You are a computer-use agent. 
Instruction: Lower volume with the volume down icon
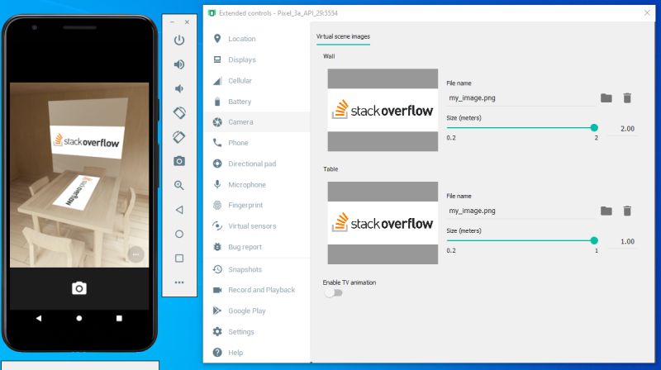tap(179, 88)
